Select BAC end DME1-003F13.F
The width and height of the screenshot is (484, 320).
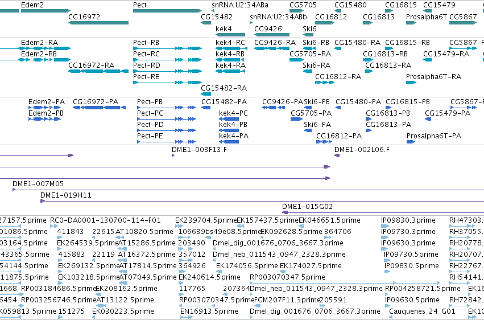pos(173,155)
